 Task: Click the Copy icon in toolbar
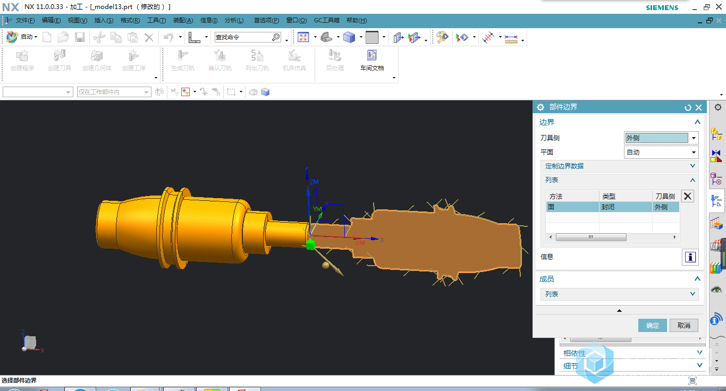[116, 37]
